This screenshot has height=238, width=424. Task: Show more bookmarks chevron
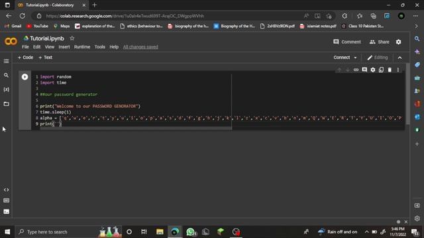pyautogui.click(x=416, y=26)
